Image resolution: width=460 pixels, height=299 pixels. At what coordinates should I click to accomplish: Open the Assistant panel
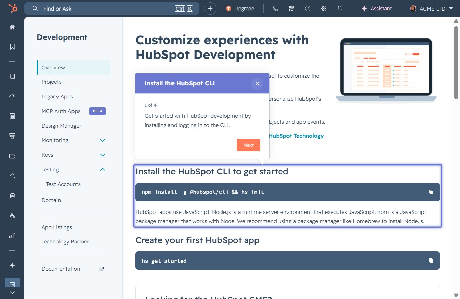pyautogui.click(x=377, y=9)
